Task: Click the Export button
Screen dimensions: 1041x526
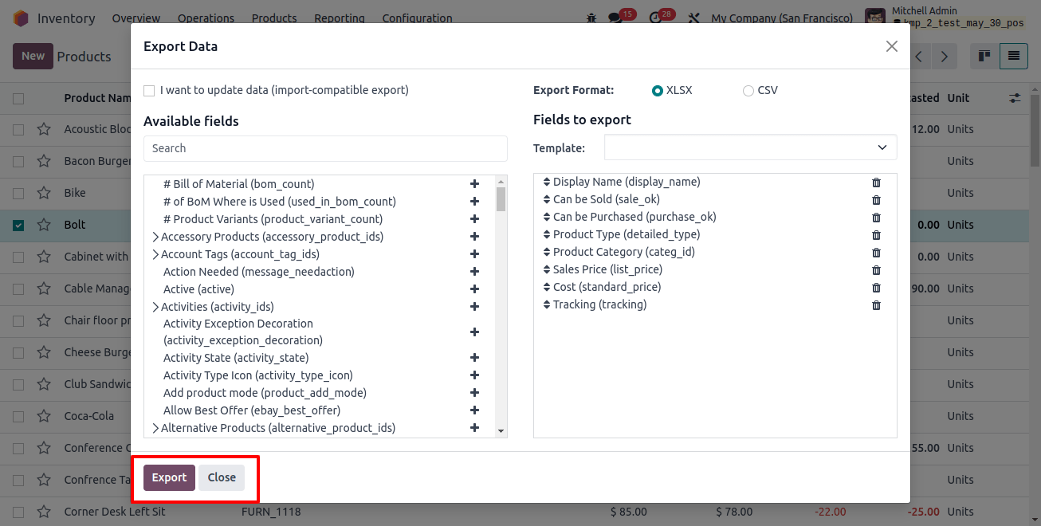Action: [x=169, y=477]
